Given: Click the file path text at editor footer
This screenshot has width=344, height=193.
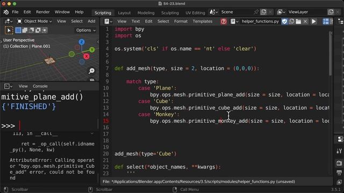Looking at the screenshot, I should point(199,182).
